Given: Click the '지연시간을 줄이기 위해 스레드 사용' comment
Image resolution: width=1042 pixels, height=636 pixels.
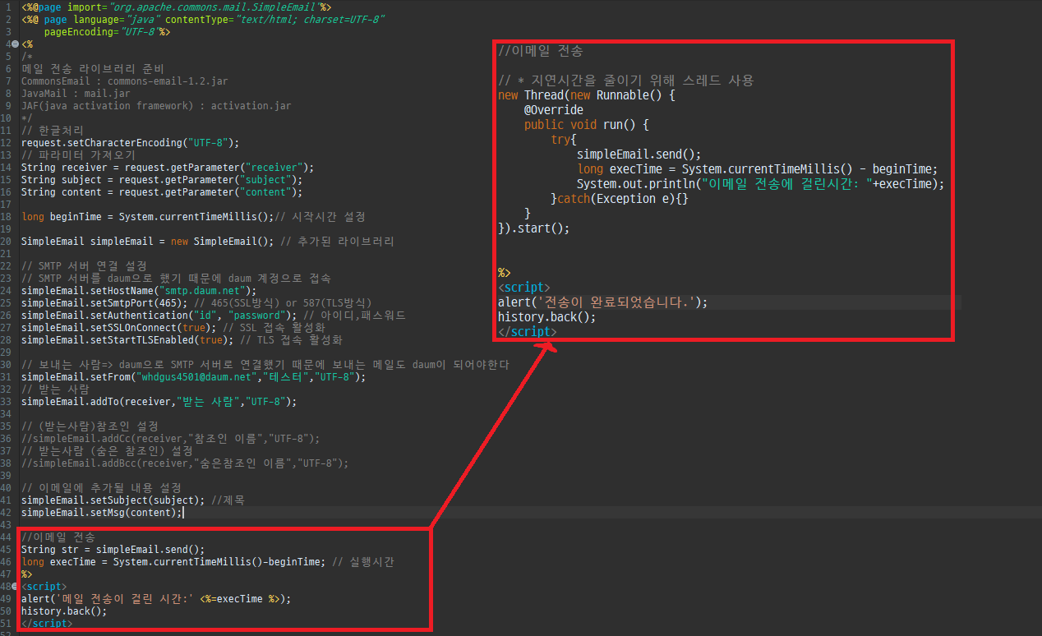Looking at the screenshot, I should click(x=626, y=81).
